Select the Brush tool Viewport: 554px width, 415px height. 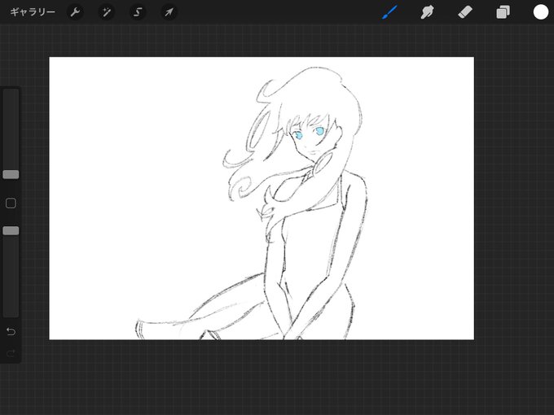[x=389, y=12]
